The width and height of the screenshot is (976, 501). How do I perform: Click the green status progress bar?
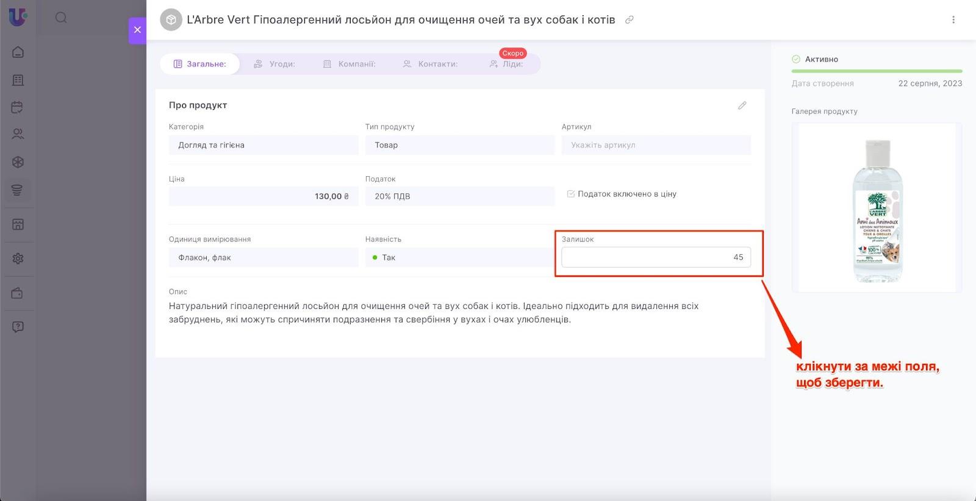click(x=877, y=71)
